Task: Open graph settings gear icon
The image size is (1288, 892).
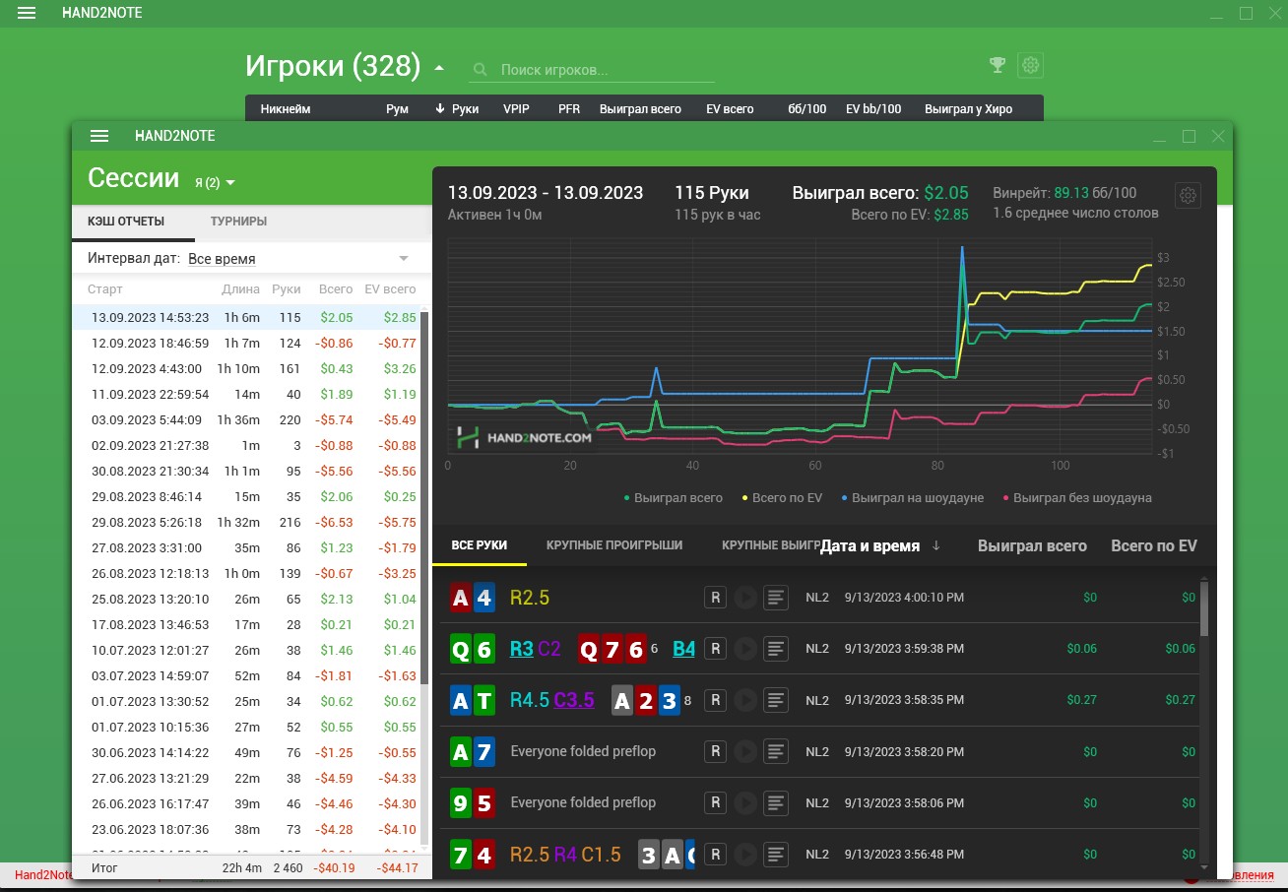Action: 1189,195
